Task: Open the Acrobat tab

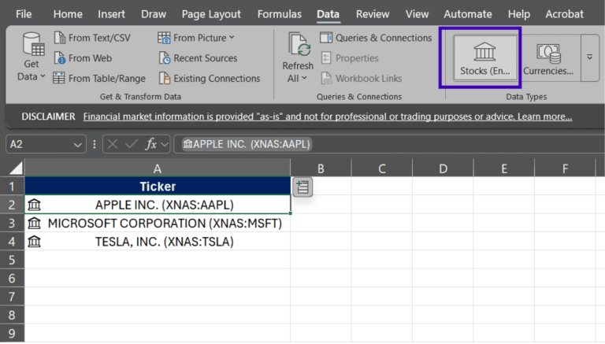Action: pos(564,14)
